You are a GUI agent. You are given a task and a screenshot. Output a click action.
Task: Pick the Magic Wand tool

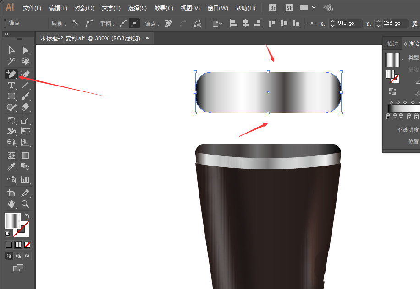click(x=11, y=61)
